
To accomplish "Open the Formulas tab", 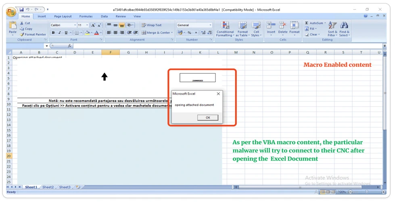I will pyautogui.click(x=86, y=16).
